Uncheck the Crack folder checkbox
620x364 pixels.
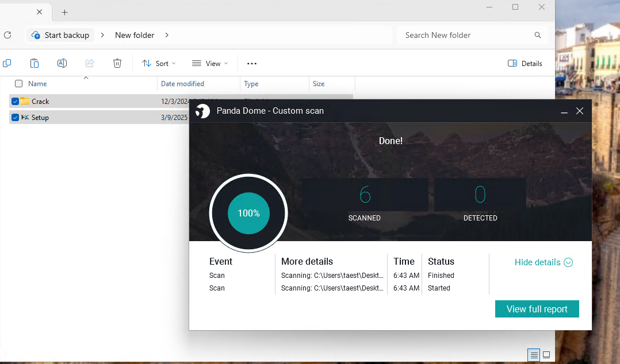point(15,102)
